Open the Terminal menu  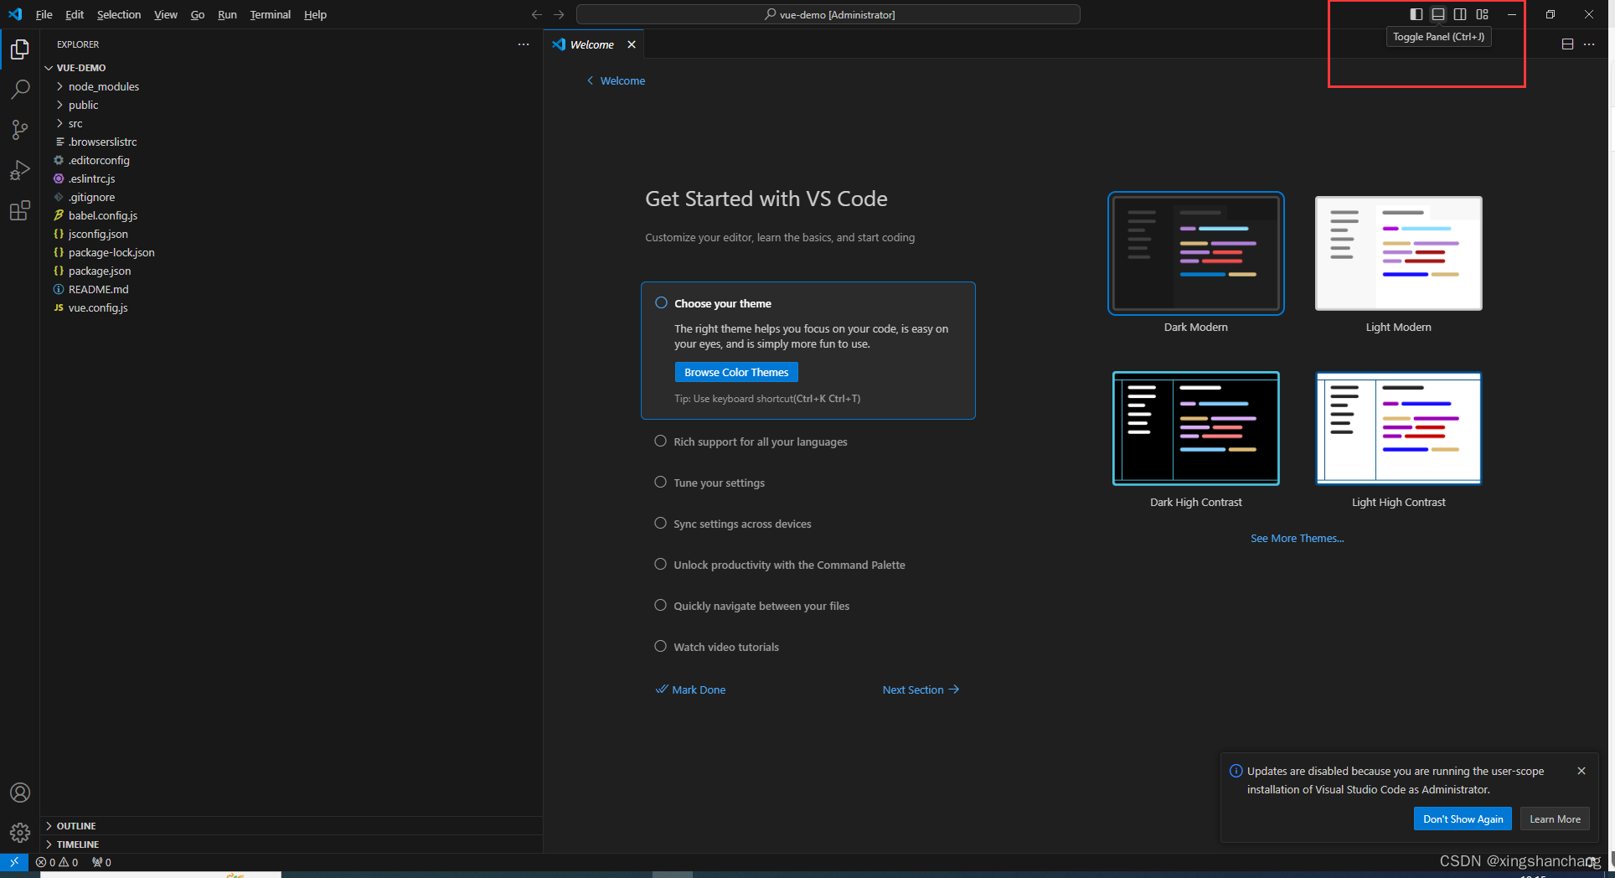tap(271, 14)
